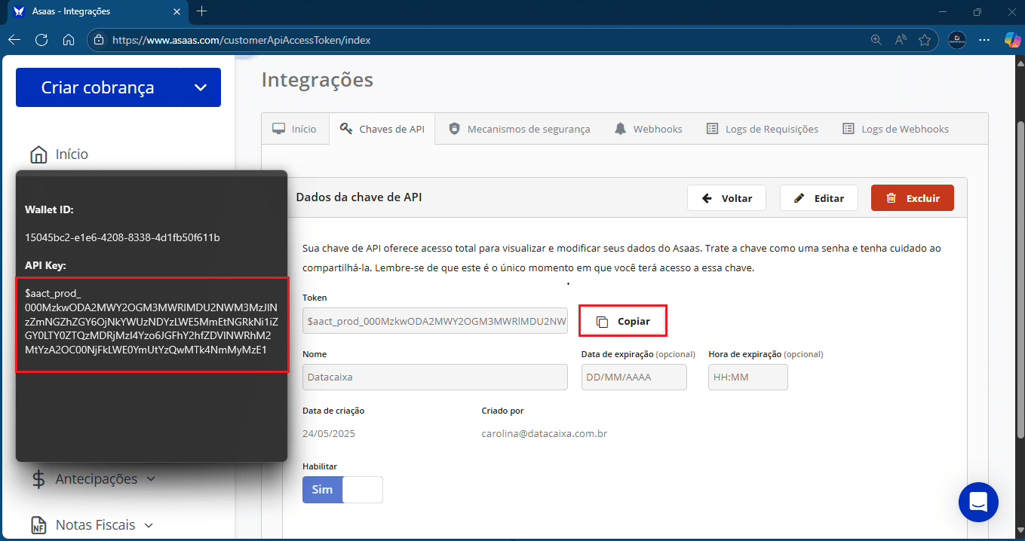Click the Editar button
Viewport: 1025px width, 541px height.
[818, 197]
